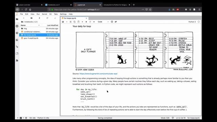Open the Running Terminals and Kernels panel
217x122 pixels.
(x=17, y=26)
